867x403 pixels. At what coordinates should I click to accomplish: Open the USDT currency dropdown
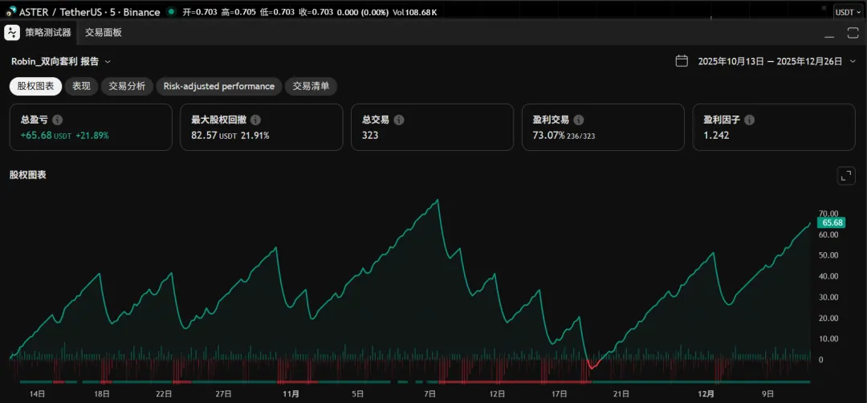(x=849, y=12)
